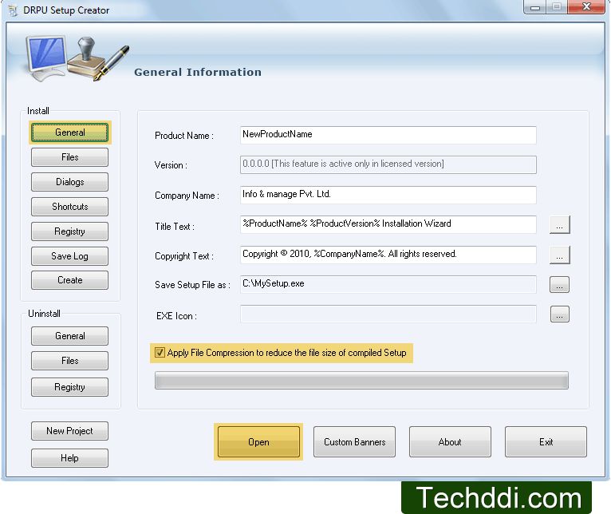The width and height of the screenshot is (611, 514).
Task: Open the Uninstall Registry section
Action: coord(69,387)
